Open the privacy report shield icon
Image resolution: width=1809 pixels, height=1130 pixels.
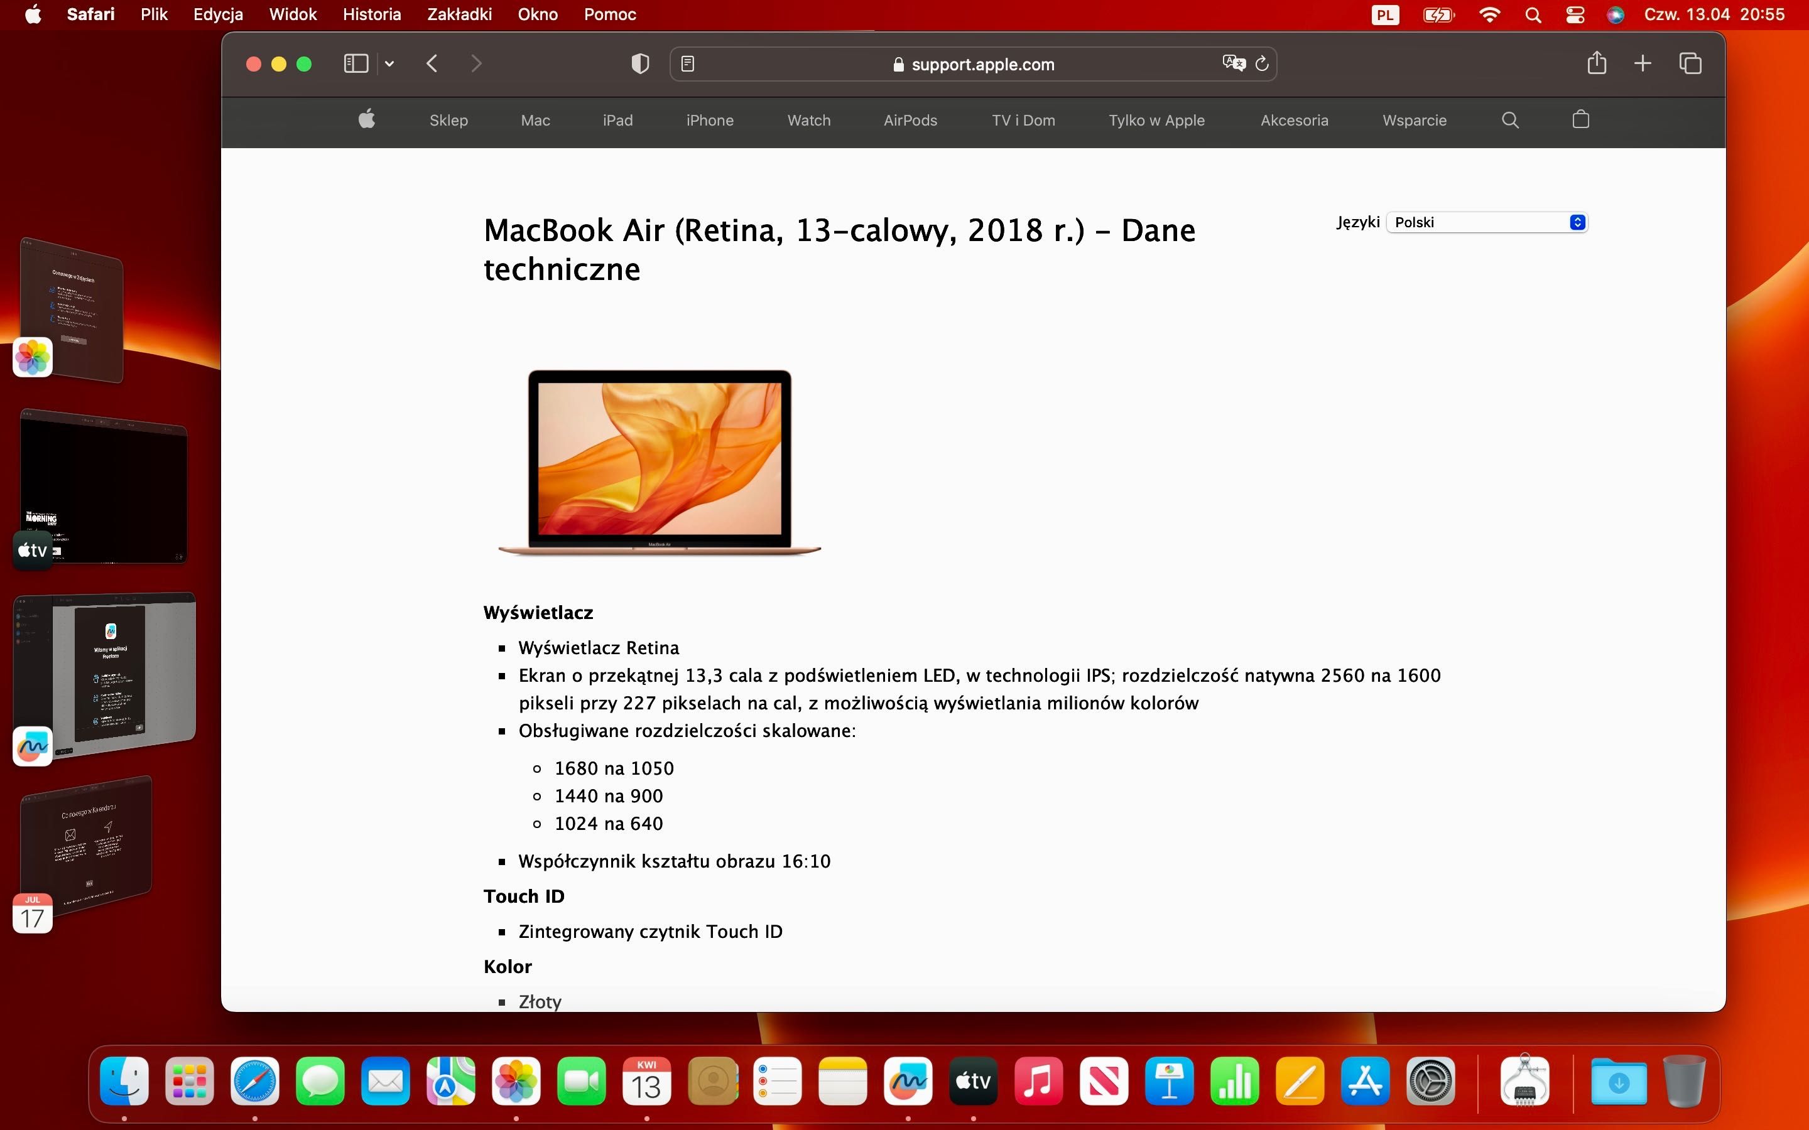(640, 63)
